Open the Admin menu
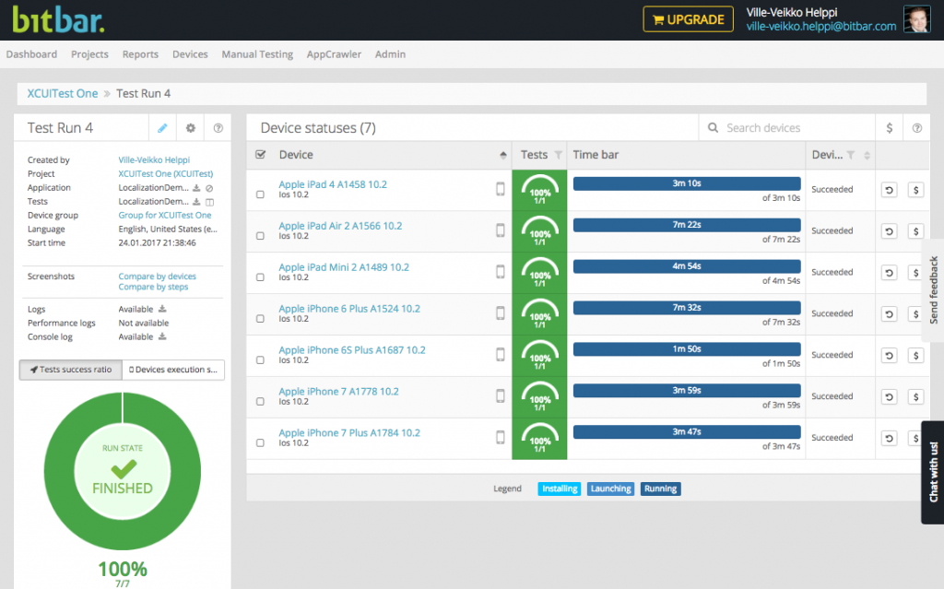 click(x=390, y=54)
